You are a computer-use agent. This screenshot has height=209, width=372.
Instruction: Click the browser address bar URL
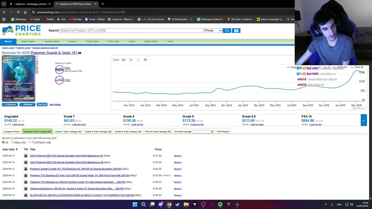click(81, 12)
